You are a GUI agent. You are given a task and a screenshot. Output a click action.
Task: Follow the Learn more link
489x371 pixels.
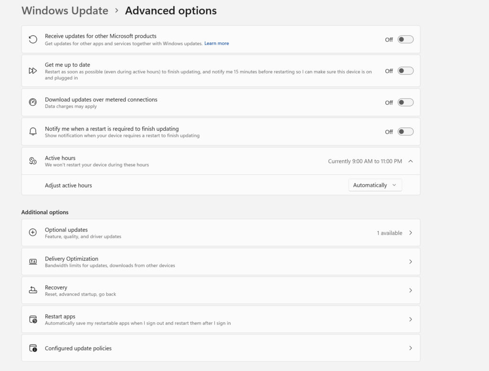pos(216,43)
